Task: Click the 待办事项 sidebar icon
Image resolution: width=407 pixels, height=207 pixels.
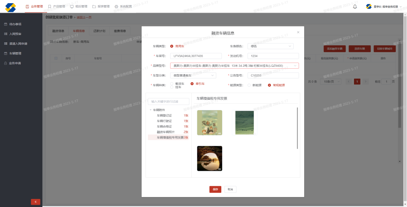Action: pyautogui.click(x=5, y=24)
